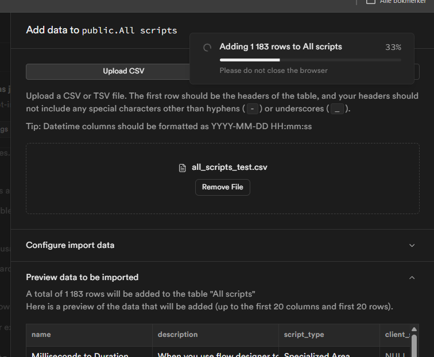Expand the Configure import data section
This screenshot has height=357, width=434.
coord(411,245)
